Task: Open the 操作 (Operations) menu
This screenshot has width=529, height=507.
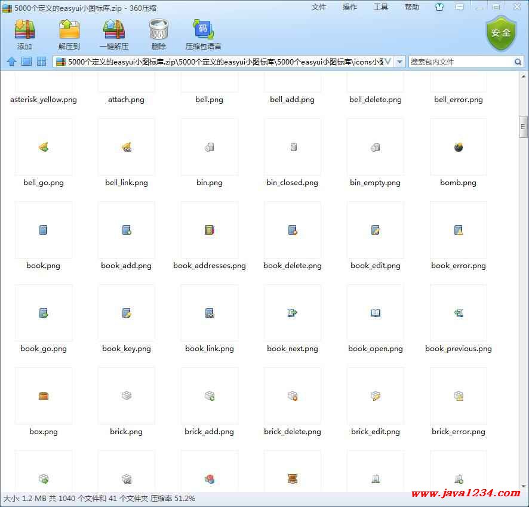Action: tap(350, 7)
